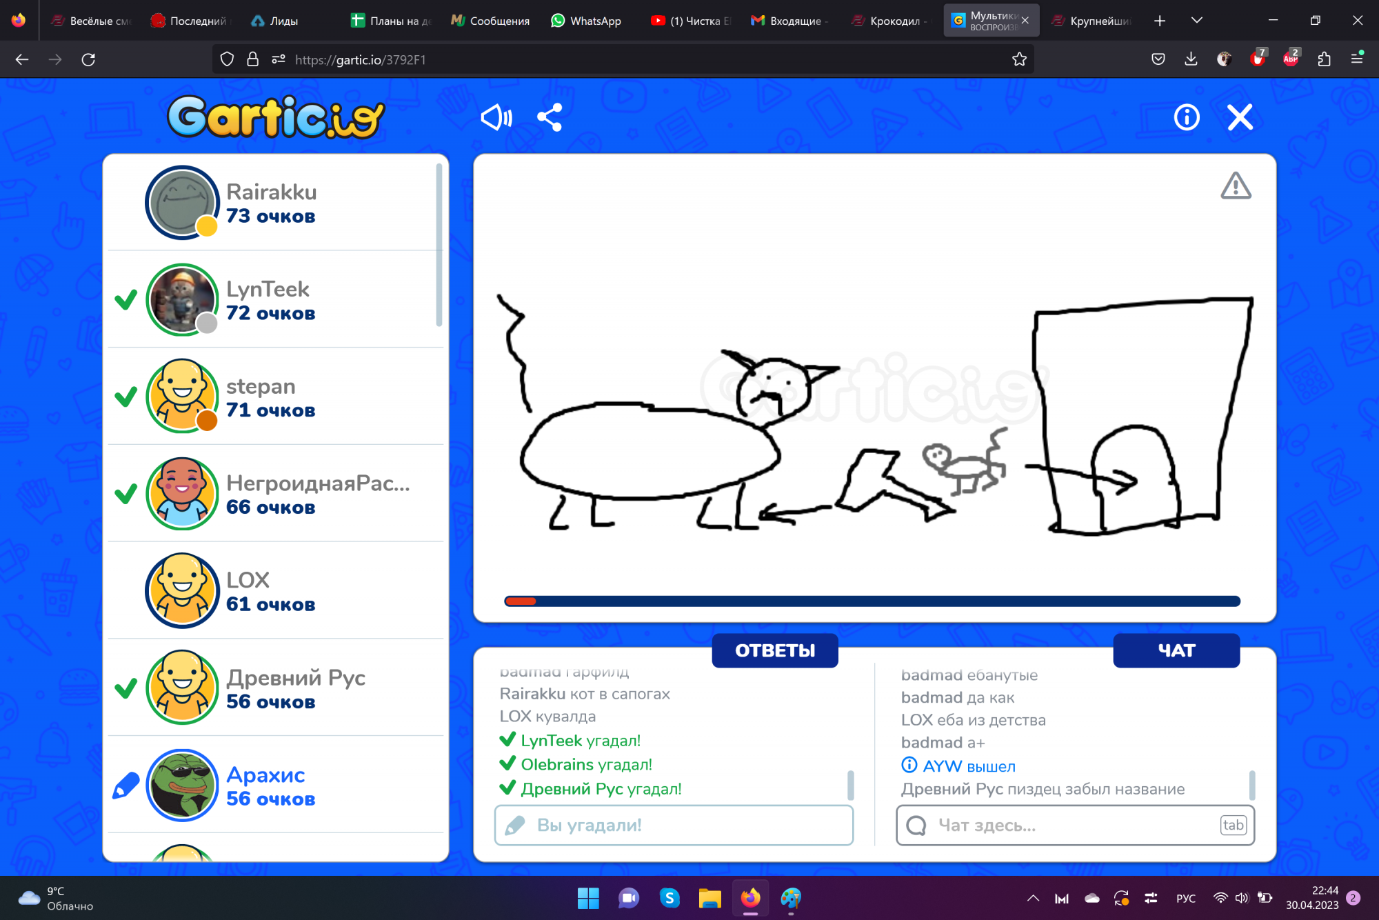Exit the room with the X icon

(1240, 117)
